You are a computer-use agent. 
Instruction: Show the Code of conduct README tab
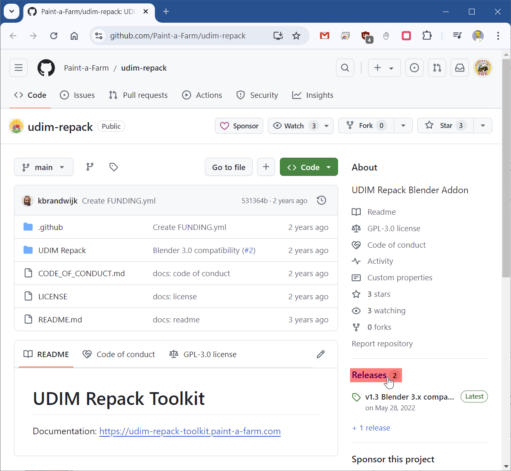pos(119,354)
